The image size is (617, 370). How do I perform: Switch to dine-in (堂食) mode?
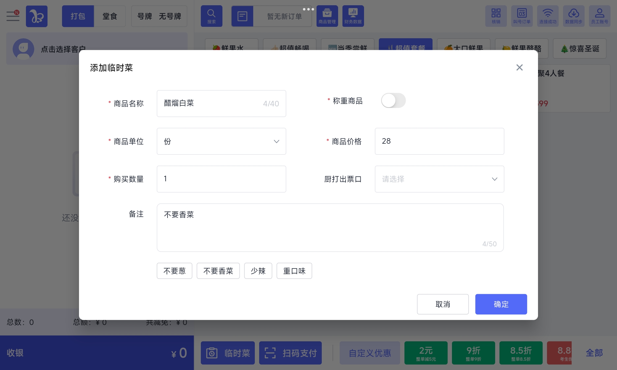coord(110,16)
